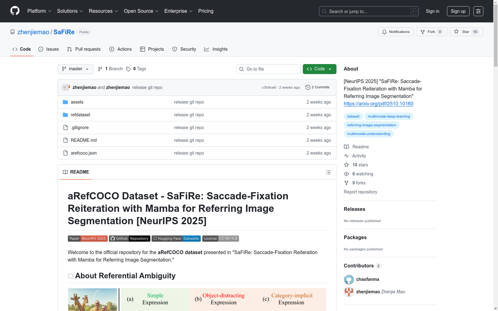Open the 10 stars stargazers link

[x=360, y=165]
